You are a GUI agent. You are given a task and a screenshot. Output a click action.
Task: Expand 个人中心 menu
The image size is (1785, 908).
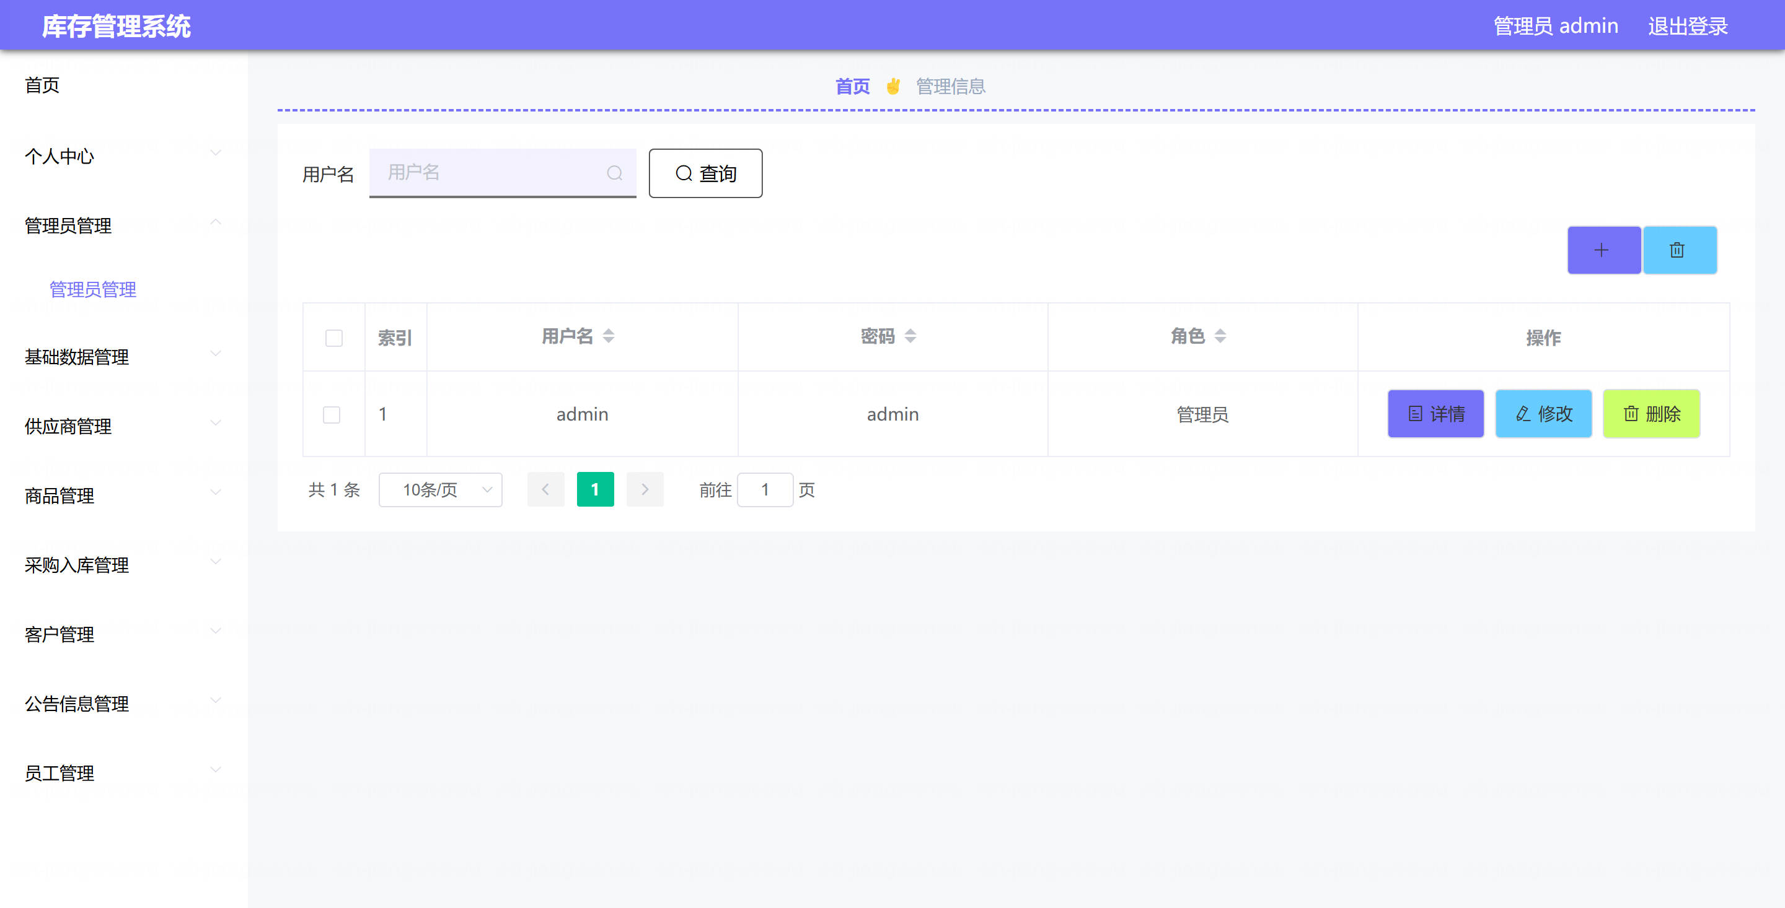coord(123,156)
